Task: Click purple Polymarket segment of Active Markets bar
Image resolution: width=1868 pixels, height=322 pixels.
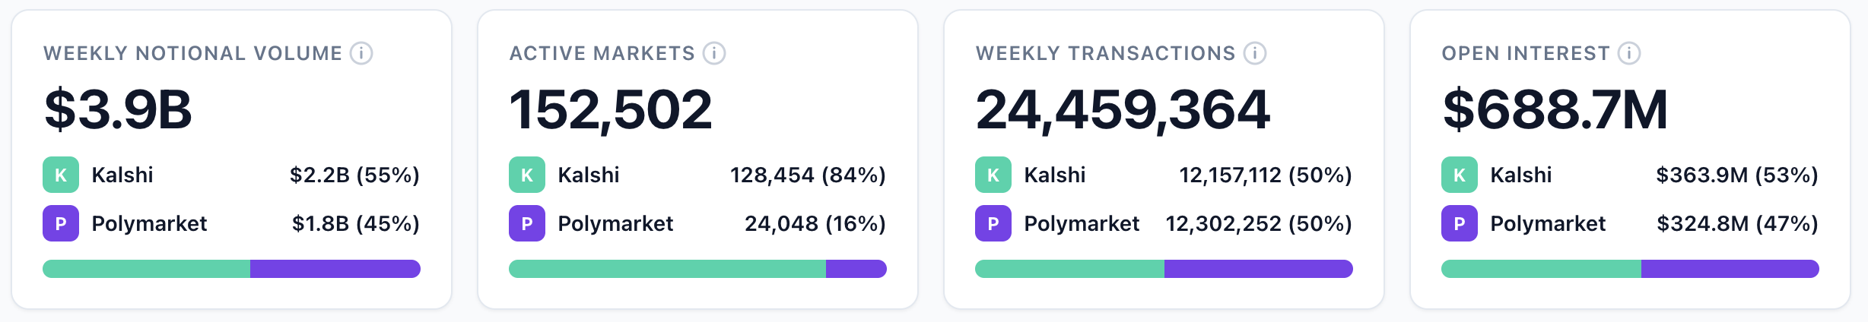Action: (856, 269)
